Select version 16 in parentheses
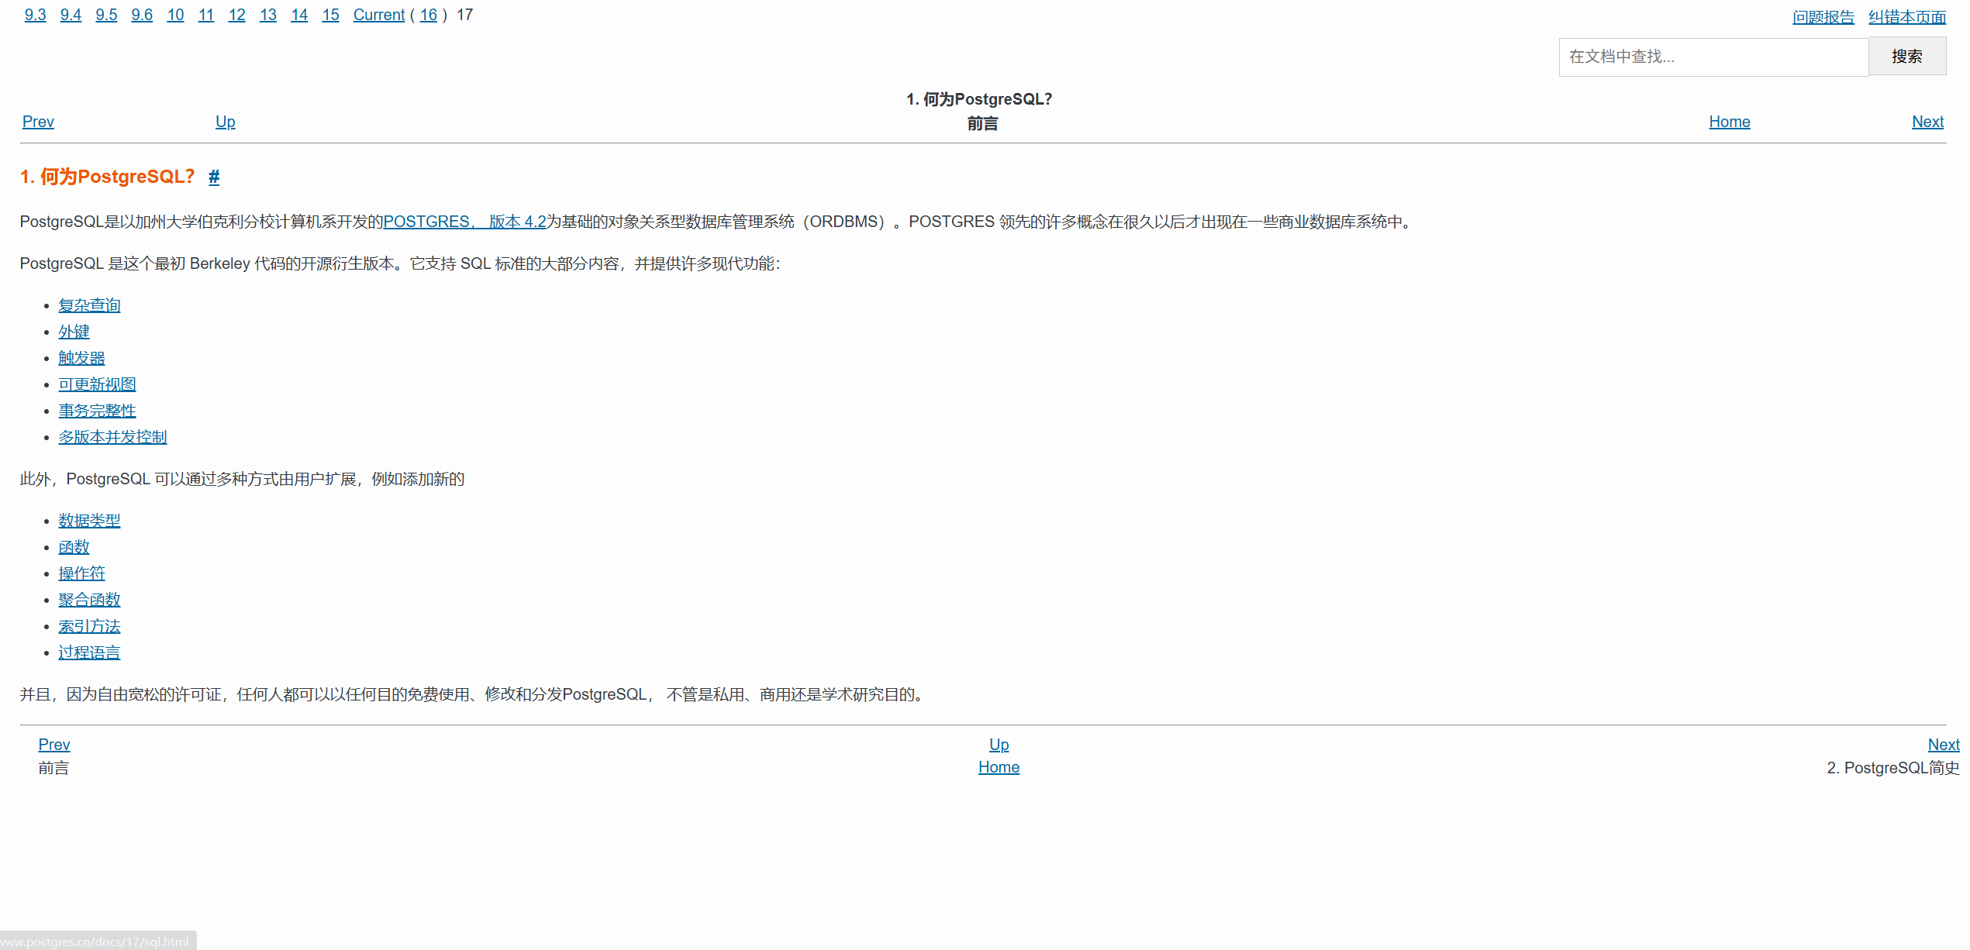 428,15
